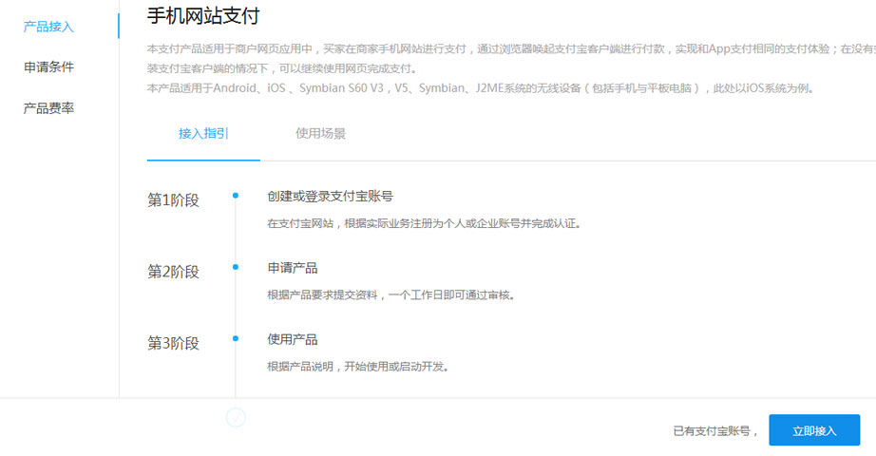Viewport: 876px width, 456px height.
Task: Select the 第2阶段 stage label
Action: (x=173, y=272)
